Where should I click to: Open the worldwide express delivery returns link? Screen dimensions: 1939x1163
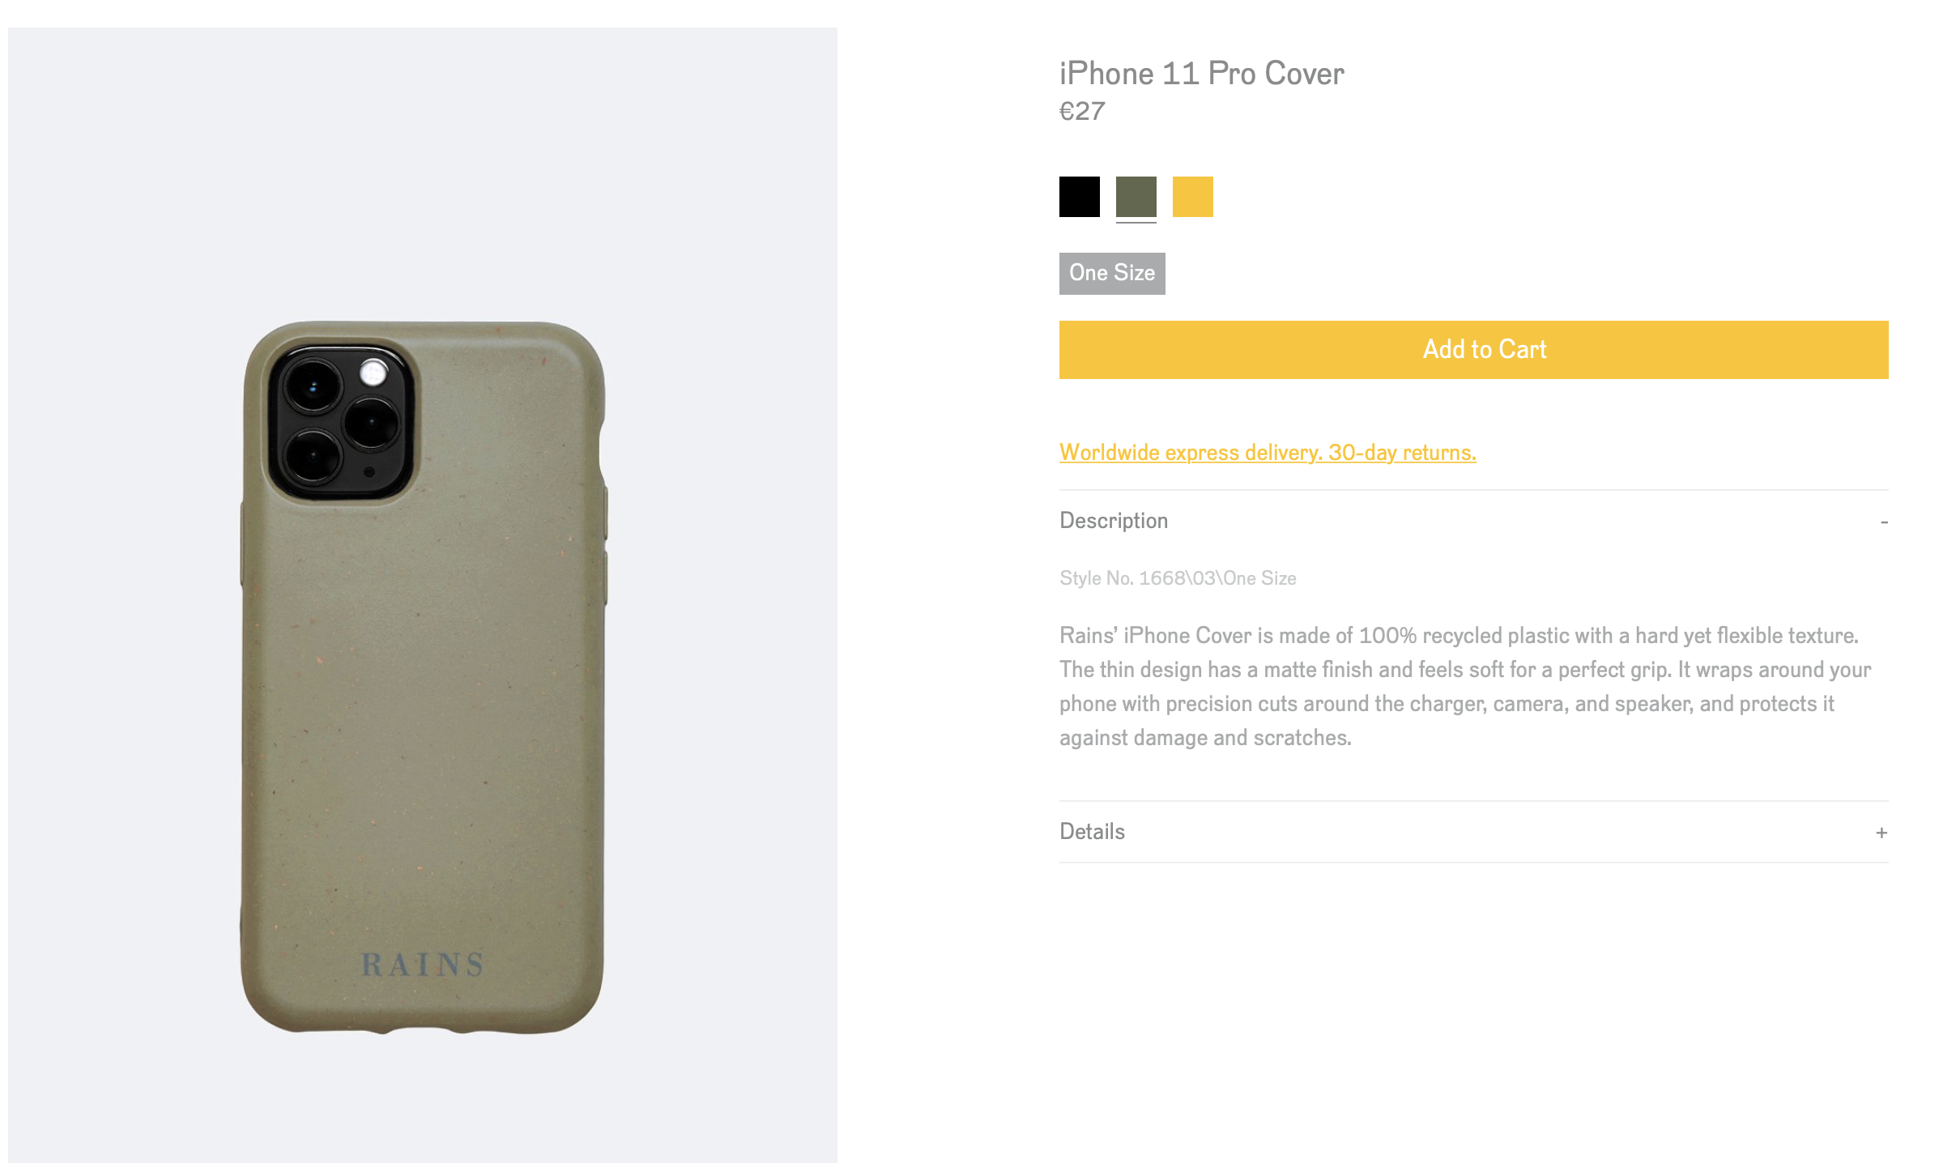(x=1268, y=453)
